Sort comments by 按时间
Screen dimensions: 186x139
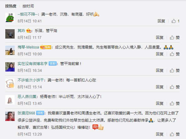(x=28, y=6)
